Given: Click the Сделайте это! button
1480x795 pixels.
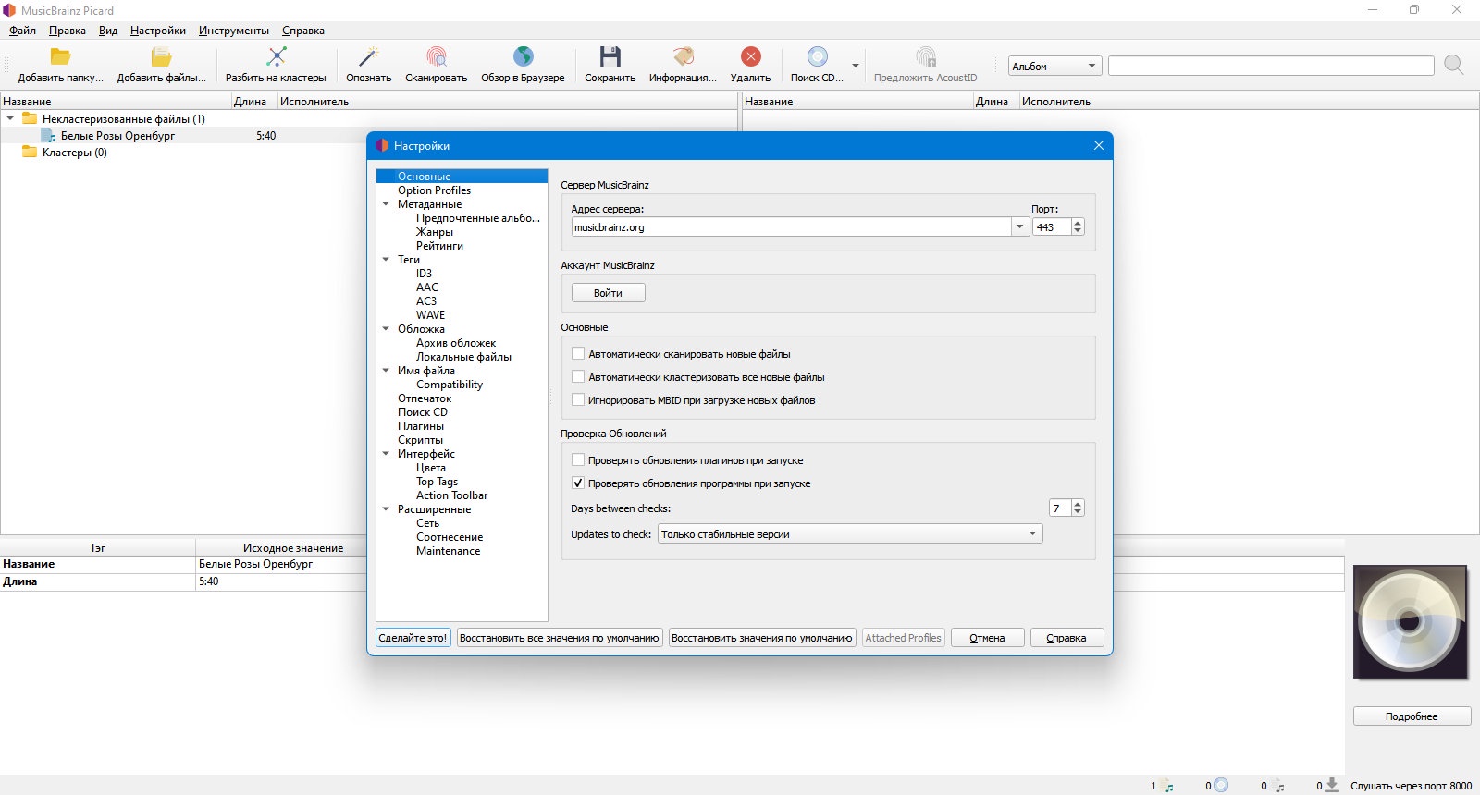Looking at the screenshot, I should (413, 638).
